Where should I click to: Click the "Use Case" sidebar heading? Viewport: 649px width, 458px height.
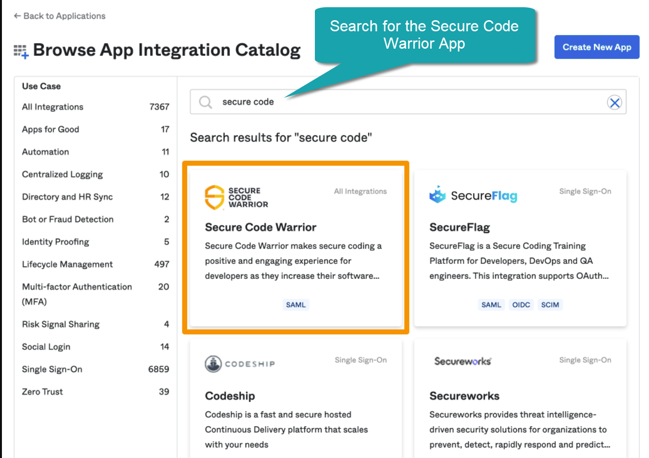point(41,86)
